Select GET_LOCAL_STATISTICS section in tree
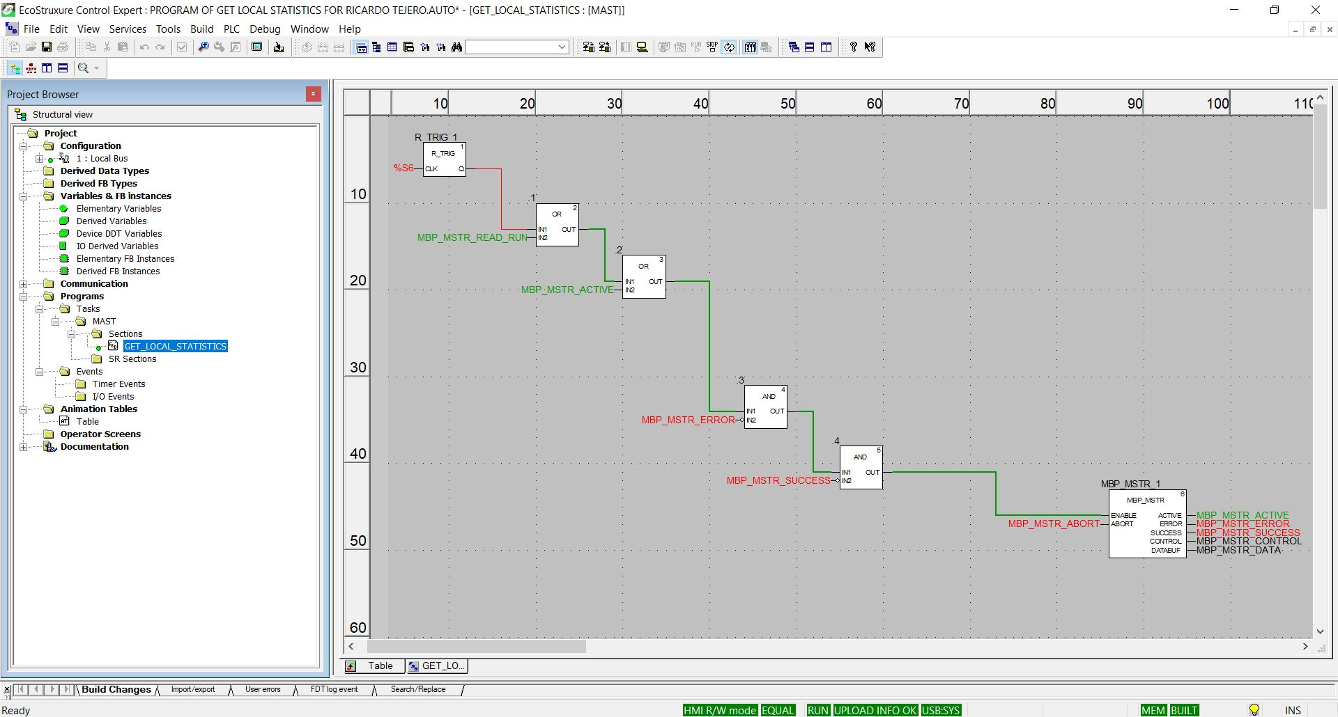Viewport: 1338px width, 717px height. [176, 347]
